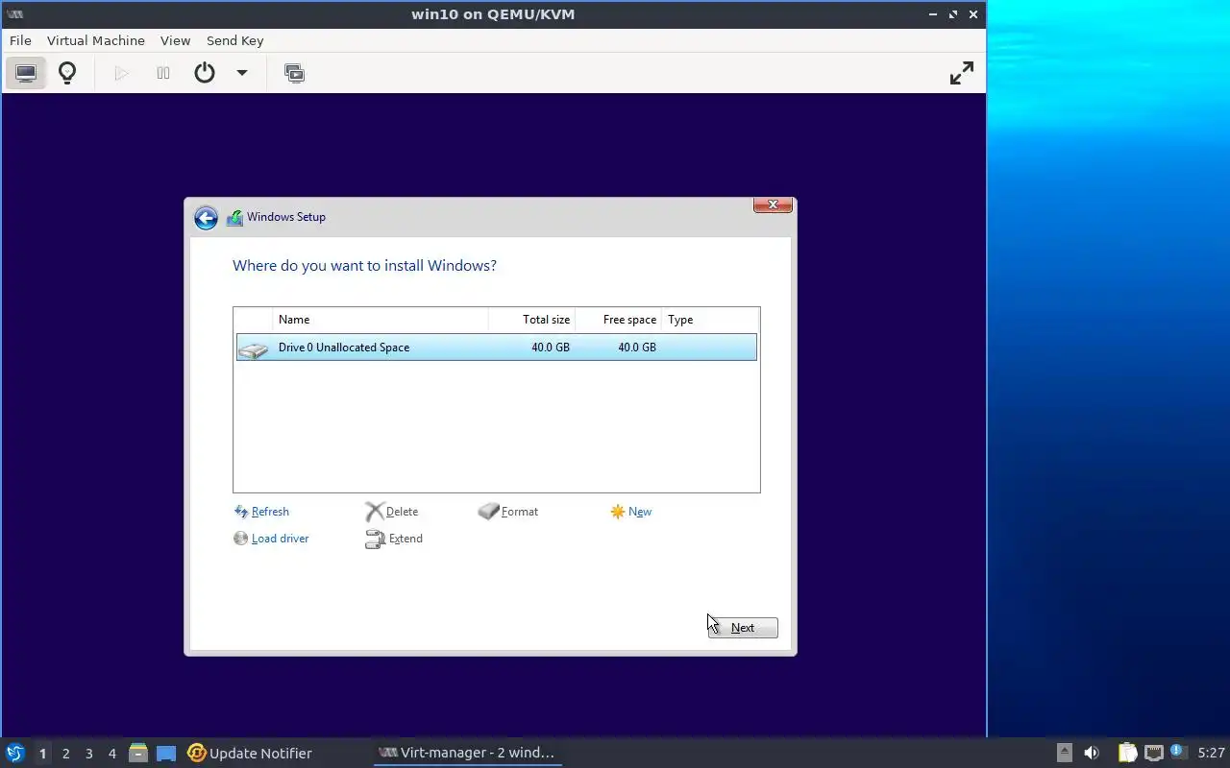Select Drive 0 Unallocated Space row

click(x=497, y=348)
